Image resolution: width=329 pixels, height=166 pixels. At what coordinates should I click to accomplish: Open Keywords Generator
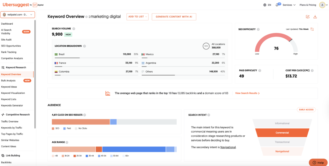click(x=12, y=105)
